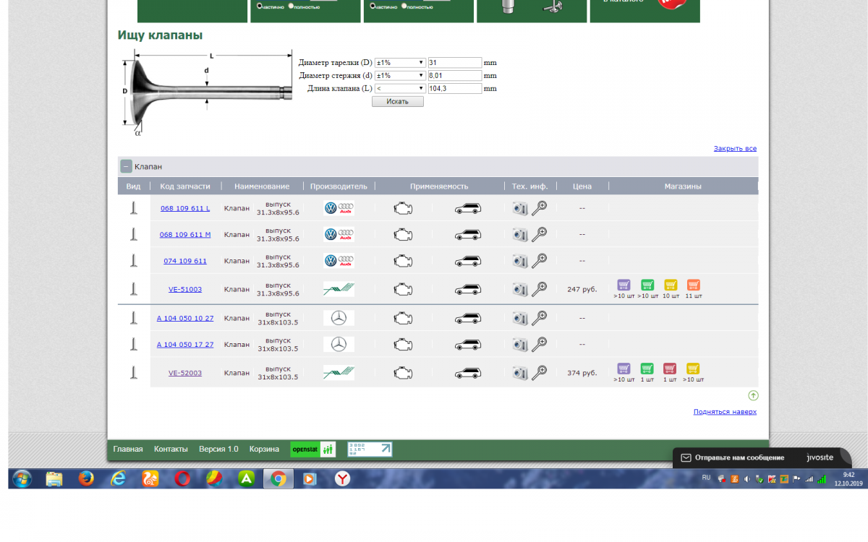Click the Mercedes logo for A 104 050 10 27
Screen dimensions: 868x542
339,318
